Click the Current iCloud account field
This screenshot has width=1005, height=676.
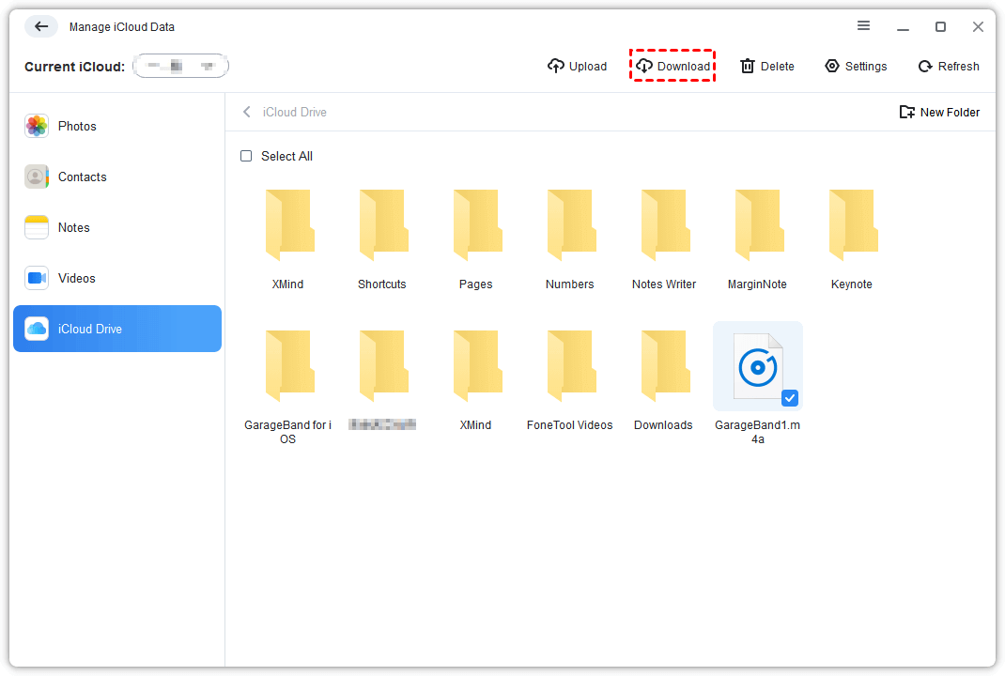click(180, 66)
